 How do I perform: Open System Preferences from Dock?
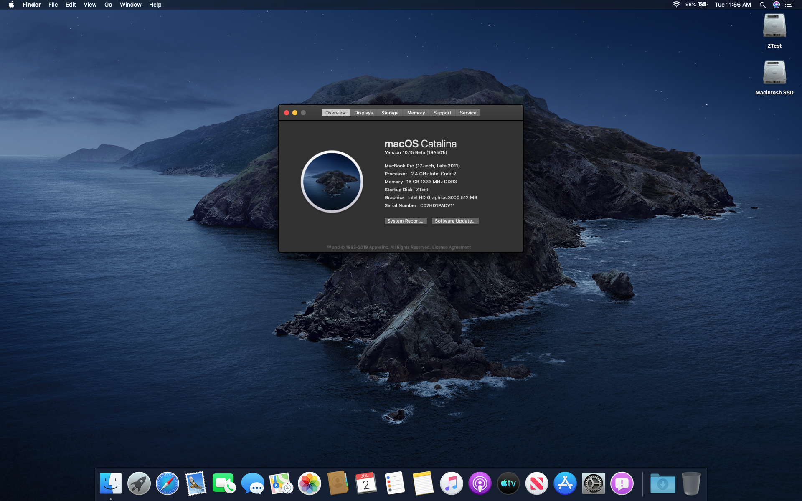click(593, 483)
